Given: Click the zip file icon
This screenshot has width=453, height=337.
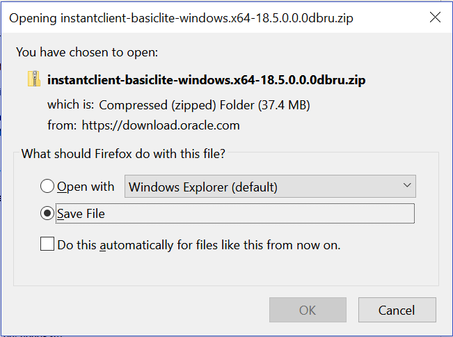Looking at the screenshot, I should pos(34,79).
